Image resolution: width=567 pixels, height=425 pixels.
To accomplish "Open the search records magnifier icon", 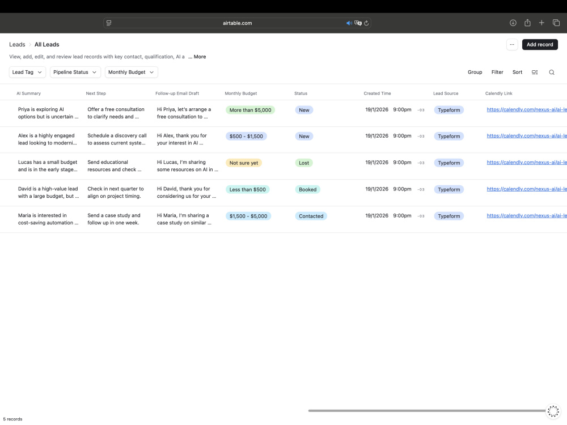I will click(552, 73).
